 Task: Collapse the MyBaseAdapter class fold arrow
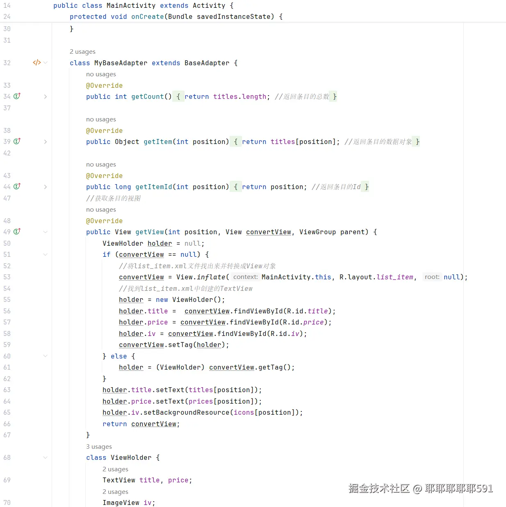point(45,63)
